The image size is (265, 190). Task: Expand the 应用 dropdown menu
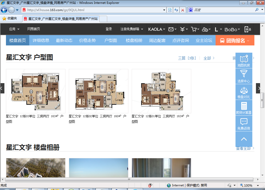14,29
